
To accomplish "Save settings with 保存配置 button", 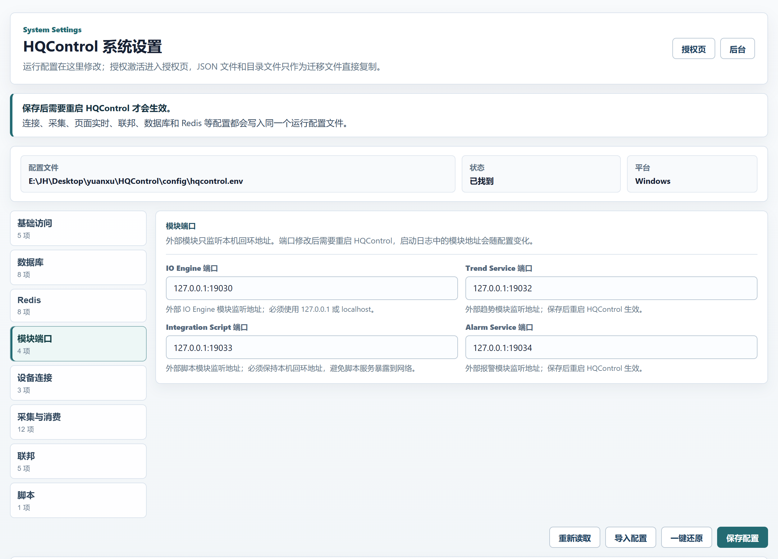I will click(742, 537).
